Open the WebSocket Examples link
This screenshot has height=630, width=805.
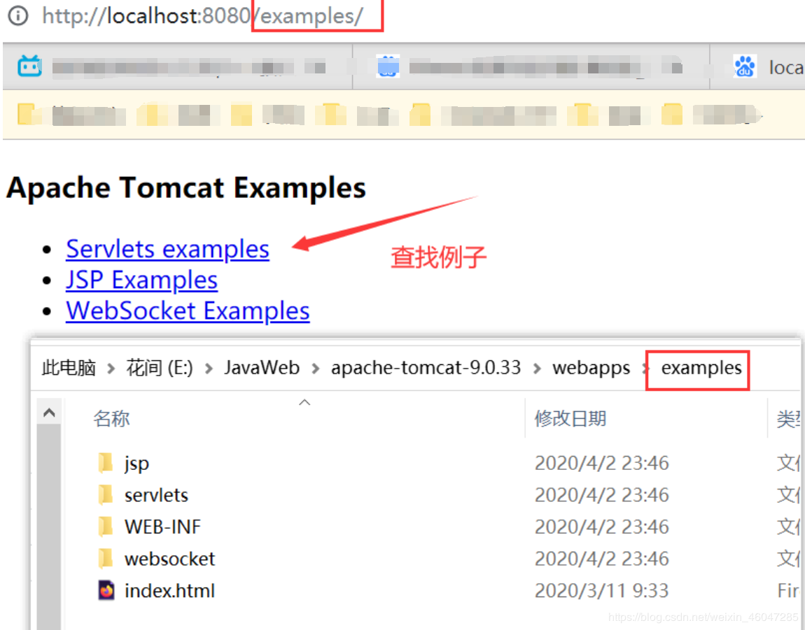(x=188, y=311)
